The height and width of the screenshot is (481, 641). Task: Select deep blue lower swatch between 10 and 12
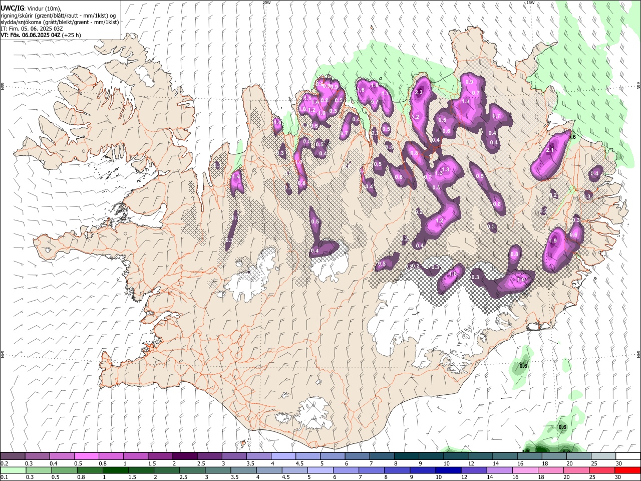coord(448,470)
